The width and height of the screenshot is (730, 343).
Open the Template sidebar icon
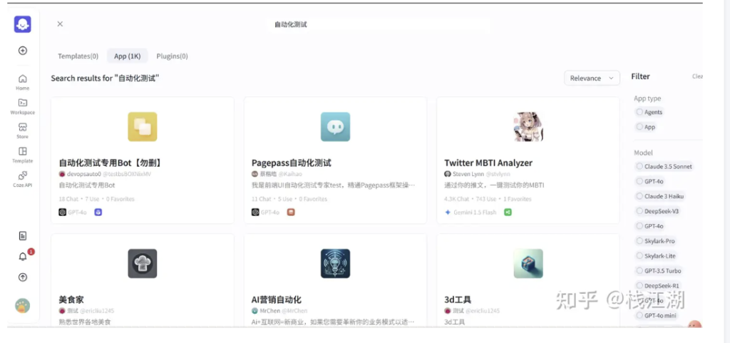23,155
